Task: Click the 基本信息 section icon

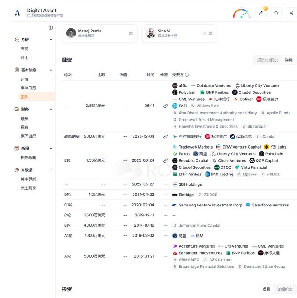Action: [x=17, y=70]
